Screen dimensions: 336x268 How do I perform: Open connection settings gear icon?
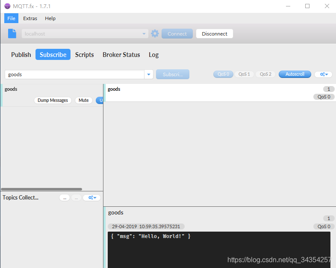coord(155,33)
